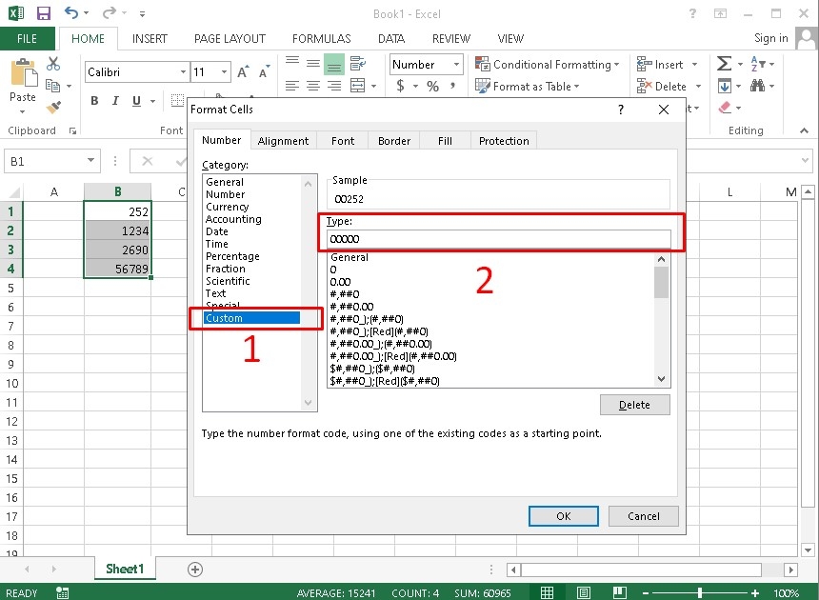Expand the Insert cells dropdown arrow
Image resolution: width=819 pixels, height=600 pixels.
(694, 65)
